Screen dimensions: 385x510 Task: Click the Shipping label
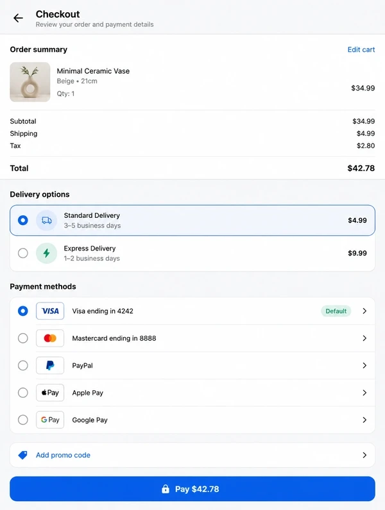[24, 134]
